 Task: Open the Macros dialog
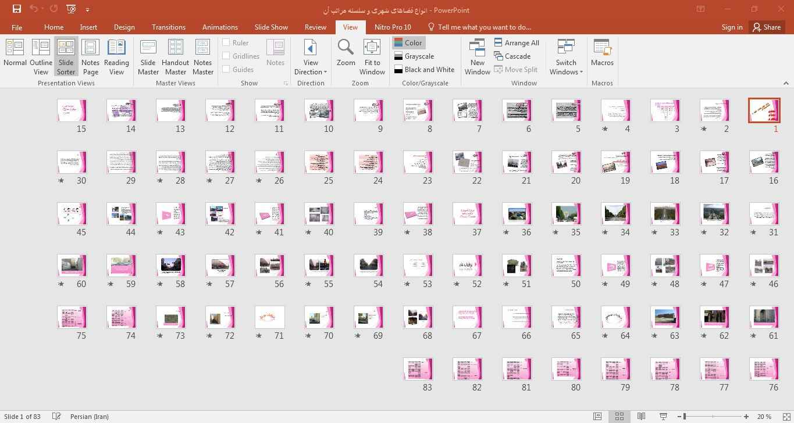point(602,52)
